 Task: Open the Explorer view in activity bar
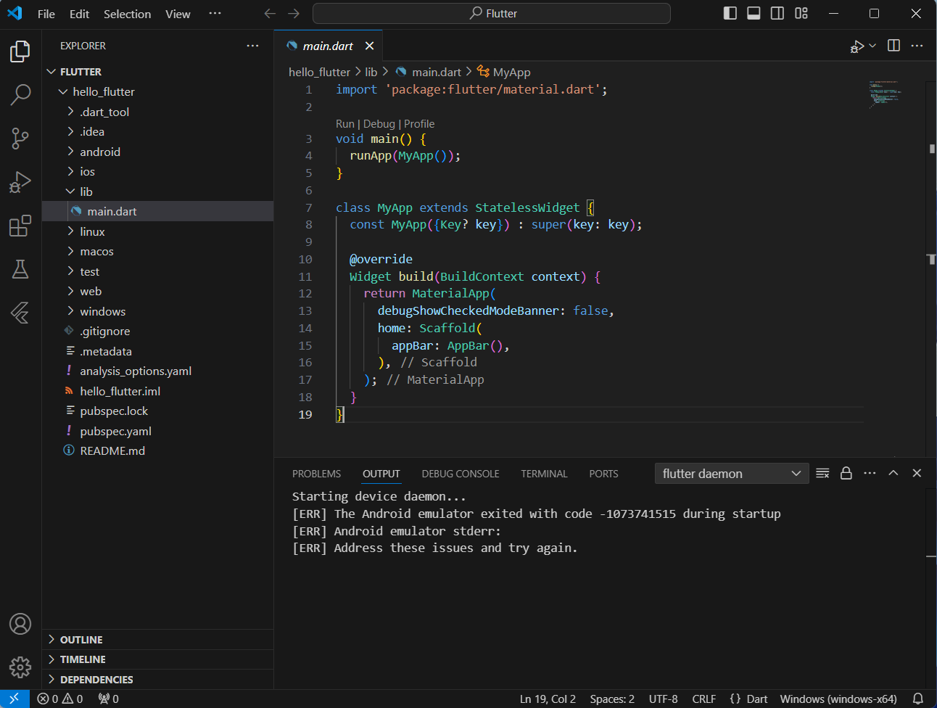(x=20, y=52)
